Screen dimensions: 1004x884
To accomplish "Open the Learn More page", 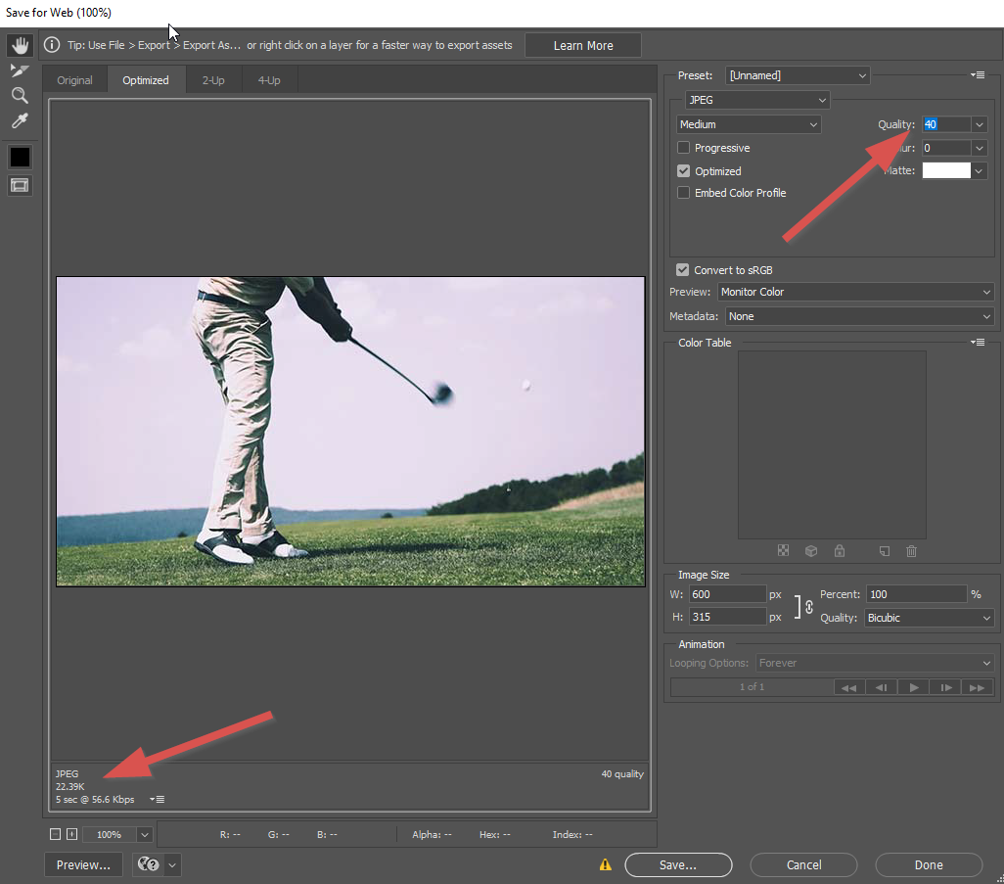I will click(x=582, y=44).
